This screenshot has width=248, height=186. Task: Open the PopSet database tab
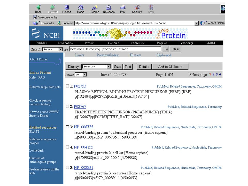tap(162, 43)
